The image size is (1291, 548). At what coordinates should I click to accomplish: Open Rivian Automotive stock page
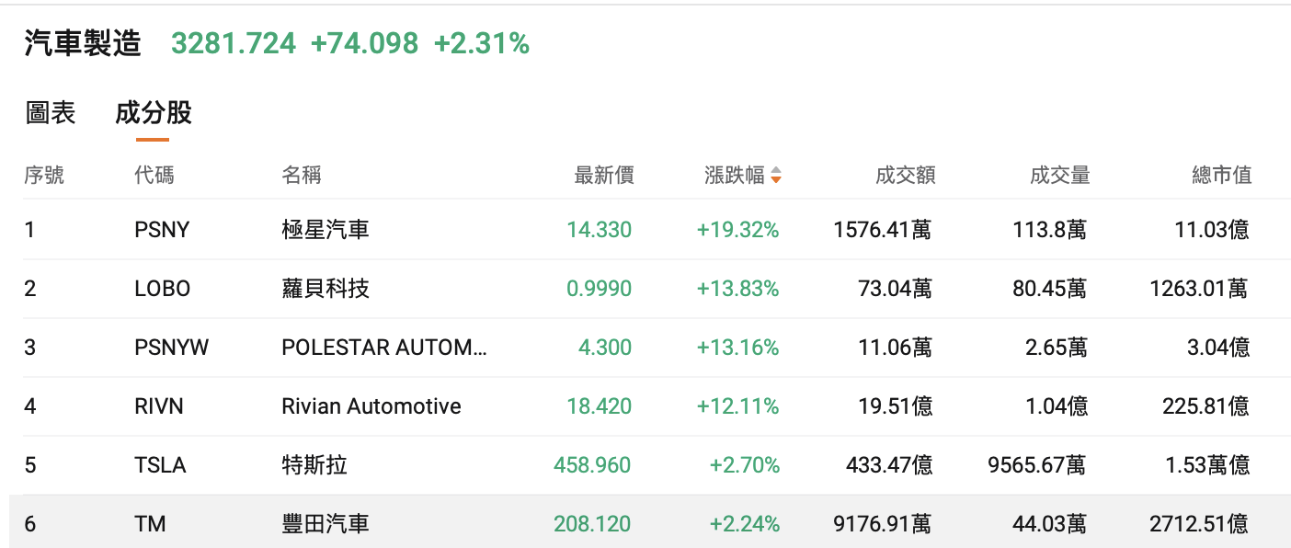[371, 406]
